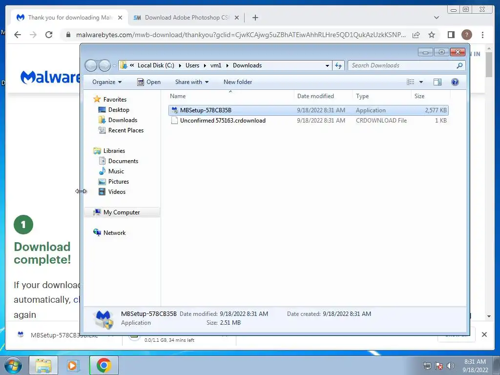This screenshot has height=375, width=500.
Task: Select the Thank you for downloading tab
Action: click(69, 18)
